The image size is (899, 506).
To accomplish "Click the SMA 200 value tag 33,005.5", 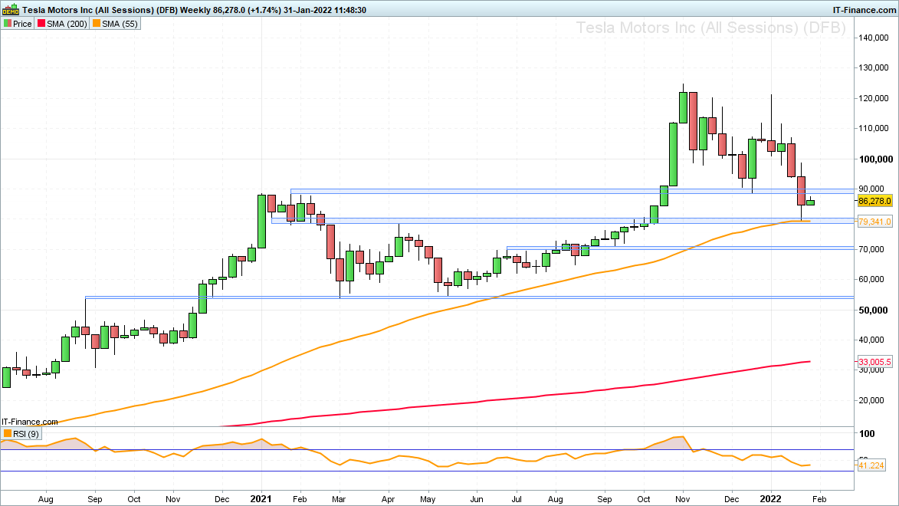I will (x=875, y=362).
